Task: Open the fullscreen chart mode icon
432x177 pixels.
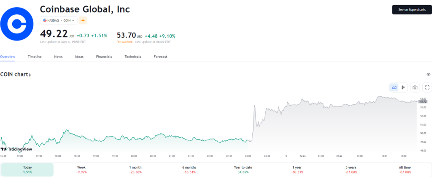Action: (x=427, y=87)
